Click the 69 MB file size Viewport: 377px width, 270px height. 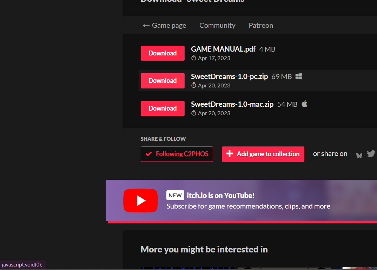point(282,77)
